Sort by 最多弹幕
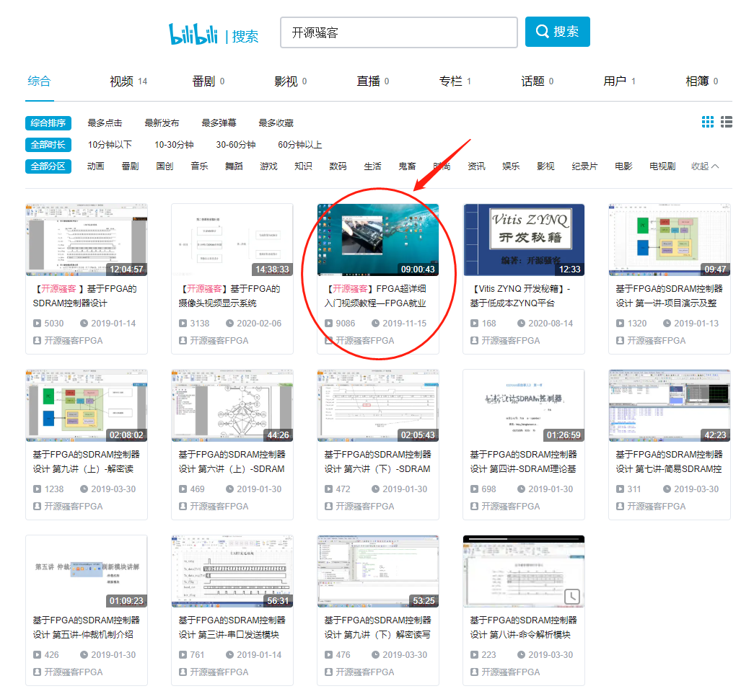 point(219,123)
